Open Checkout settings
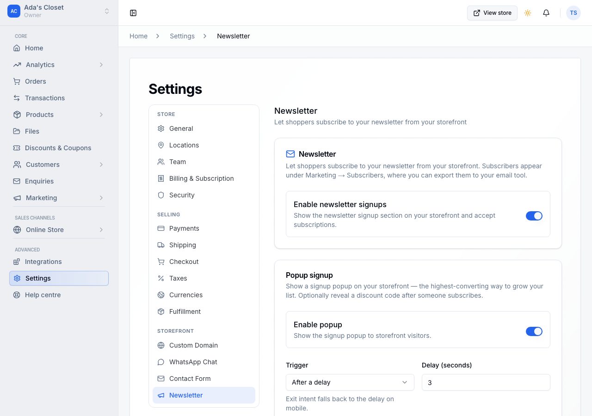Screen dimensions: 592x416 [204, 262]
